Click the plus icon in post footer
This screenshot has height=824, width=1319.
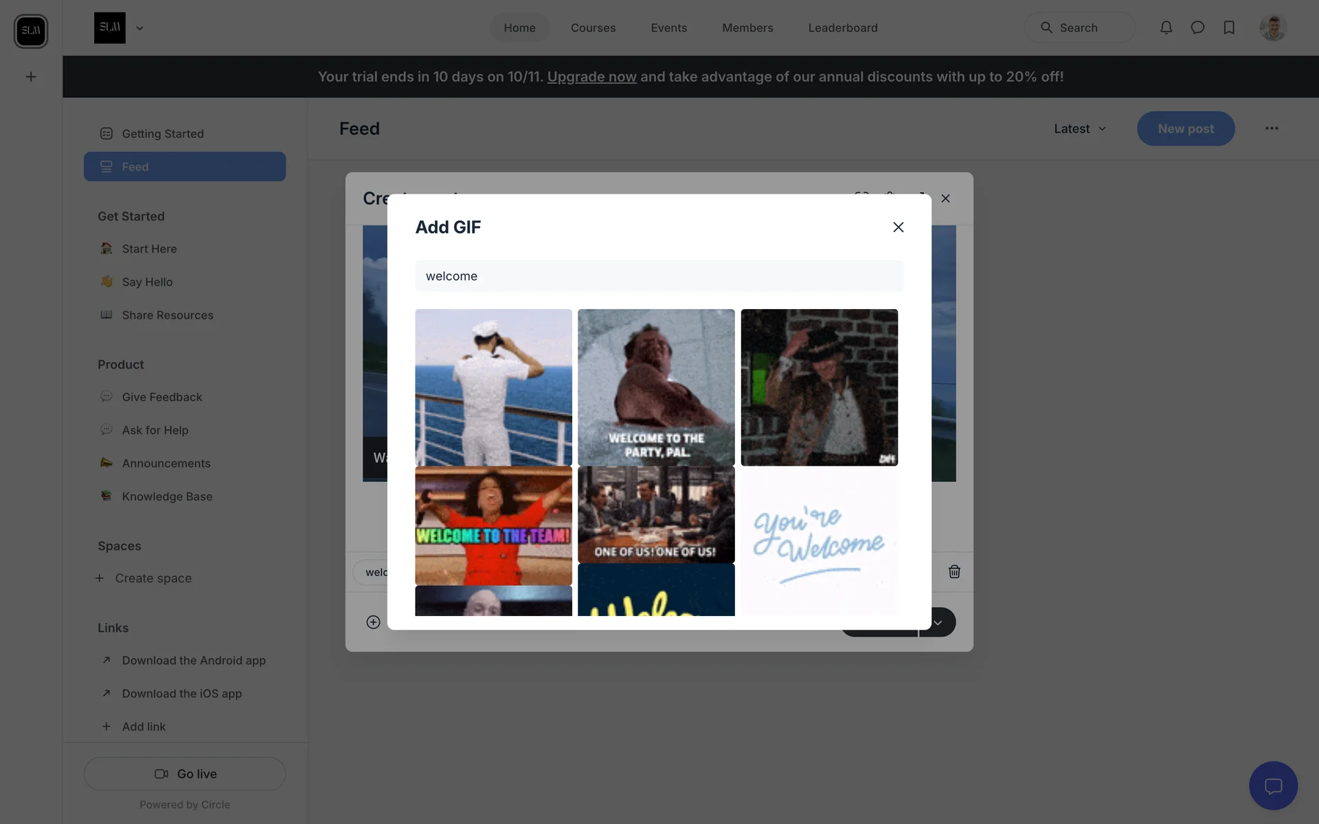tap(373, 622)
